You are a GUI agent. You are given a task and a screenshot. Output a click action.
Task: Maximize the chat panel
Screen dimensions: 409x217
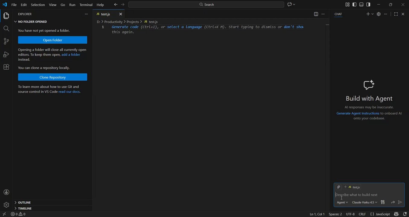[396, 14]
